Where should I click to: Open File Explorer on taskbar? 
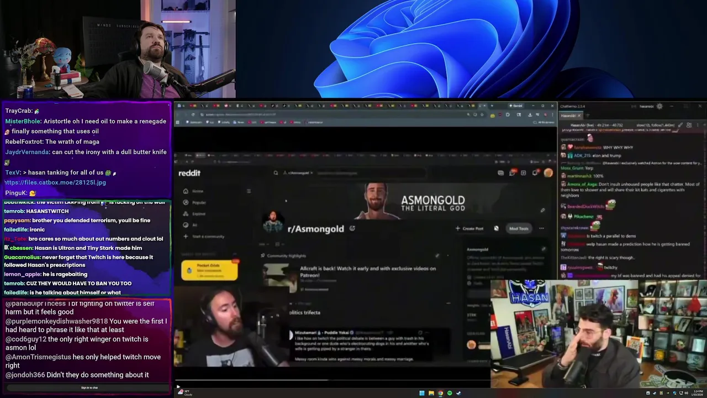[x=431, y=393]
